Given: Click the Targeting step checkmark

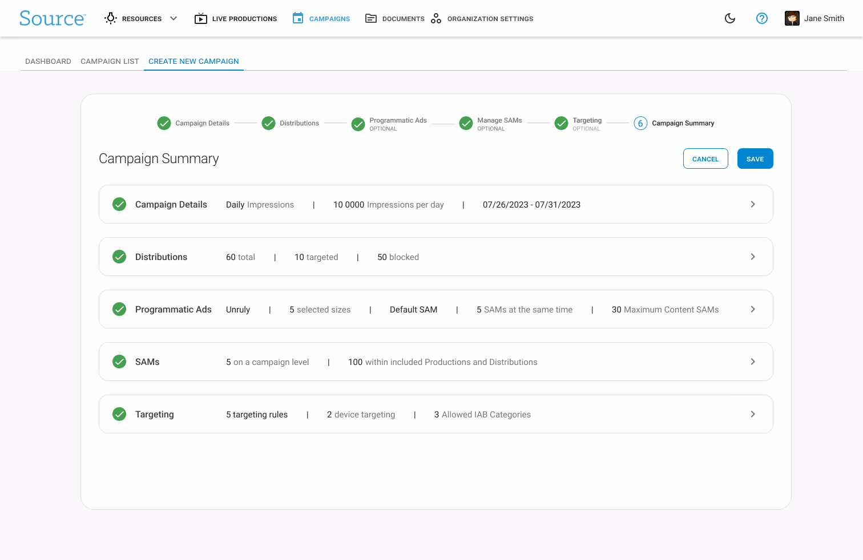Looking at the screenshot, I should point(561,123).
